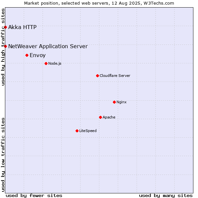This screenshot has height=198, width=198.
Task: Click the NetWeaver Application Server red marker
Action: [x=5, y=47]
